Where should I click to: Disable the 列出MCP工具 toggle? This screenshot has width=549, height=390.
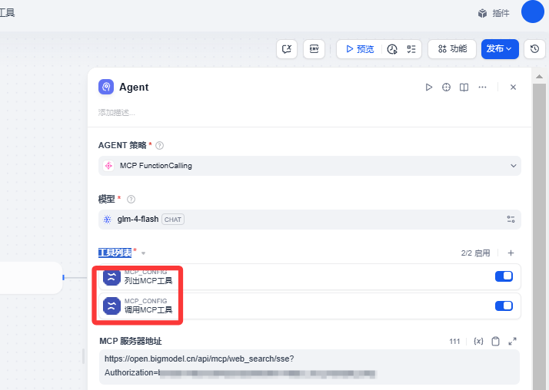(x=504, y=276)
